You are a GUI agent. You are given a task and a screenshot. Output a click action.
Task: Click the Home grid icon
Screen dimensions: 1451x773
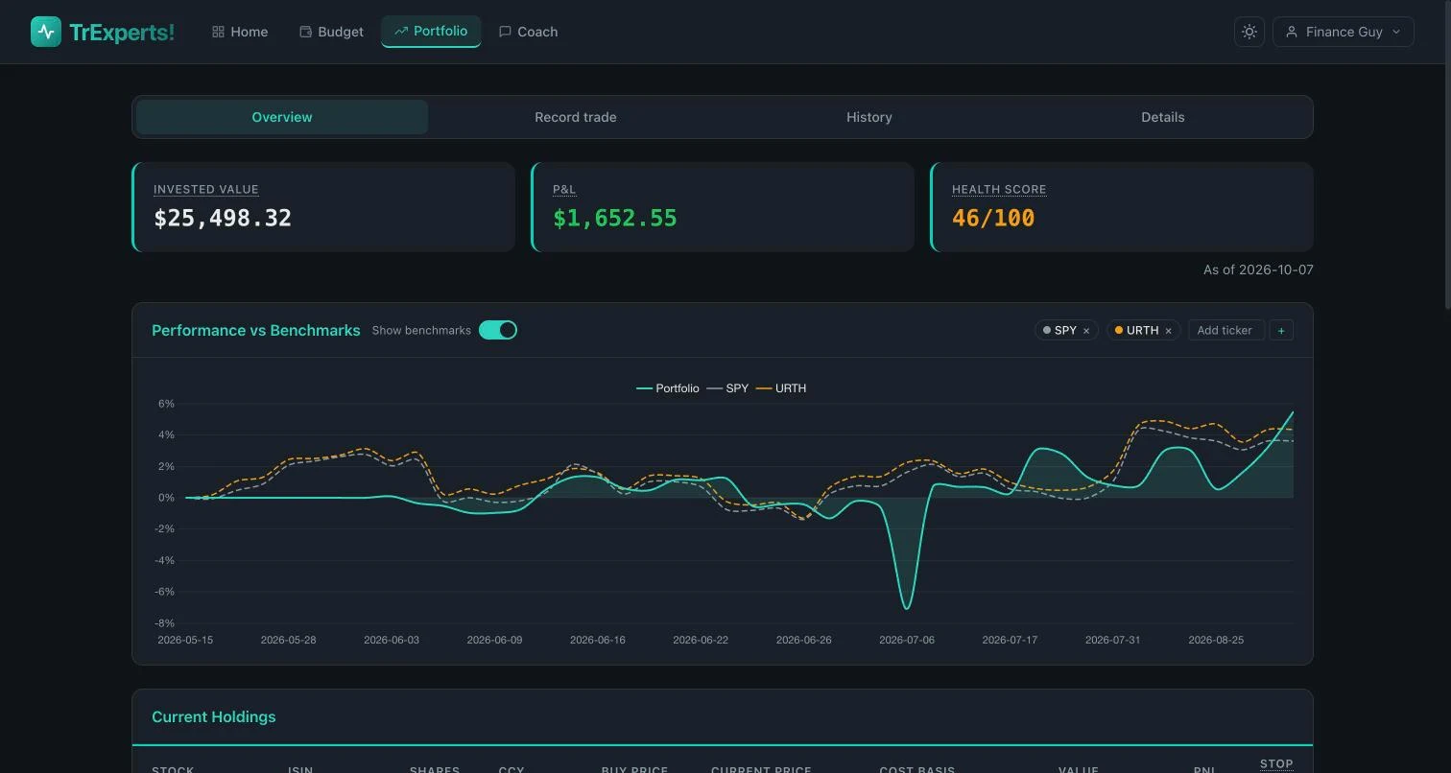pos(218,32)
